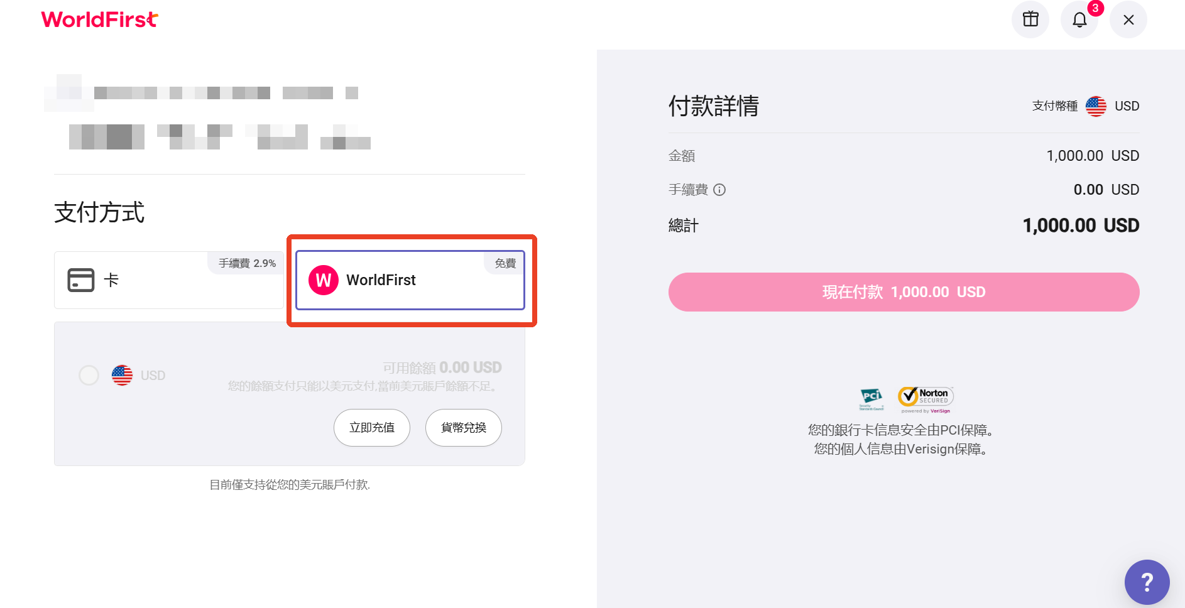This screenshot has height=608, width=1185.
Task: Click the US flag beside USD balance
Action: [x=122, y=375]
